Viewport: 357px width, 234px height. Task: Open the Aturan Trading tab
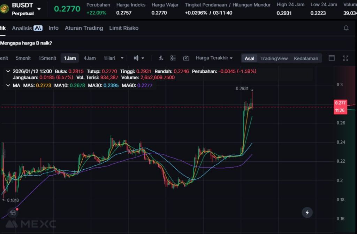84,28
